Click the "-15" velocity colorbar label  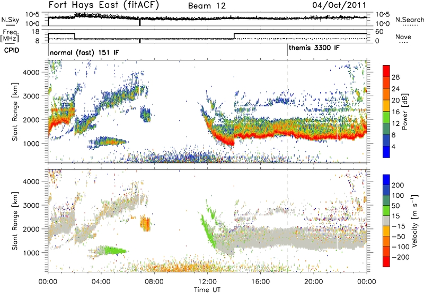(399, 226)
